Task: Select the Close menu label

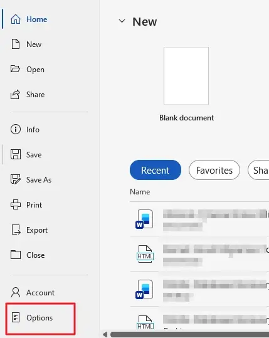Action: click(x=36, y=255)
